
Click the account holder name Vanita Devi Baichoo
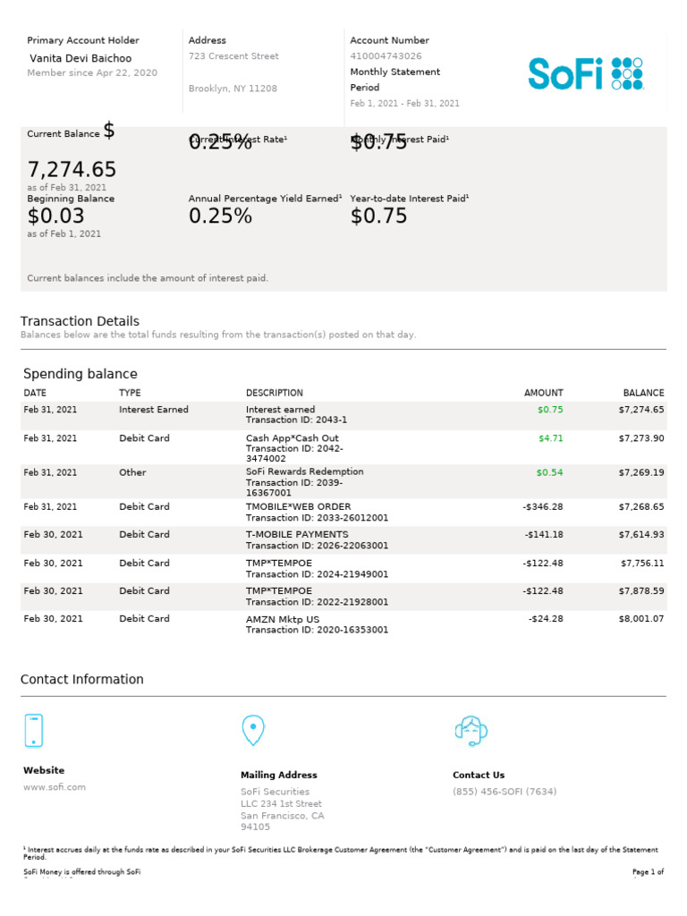click(x=81, y=59)
